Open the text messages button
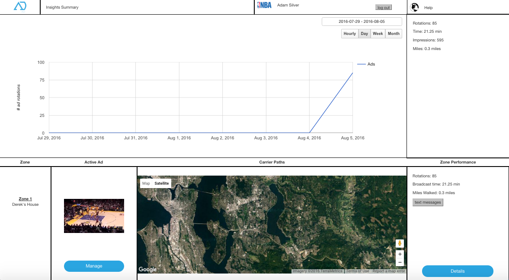The width and height of the screenshot is (509, 280). pos(428,202)
